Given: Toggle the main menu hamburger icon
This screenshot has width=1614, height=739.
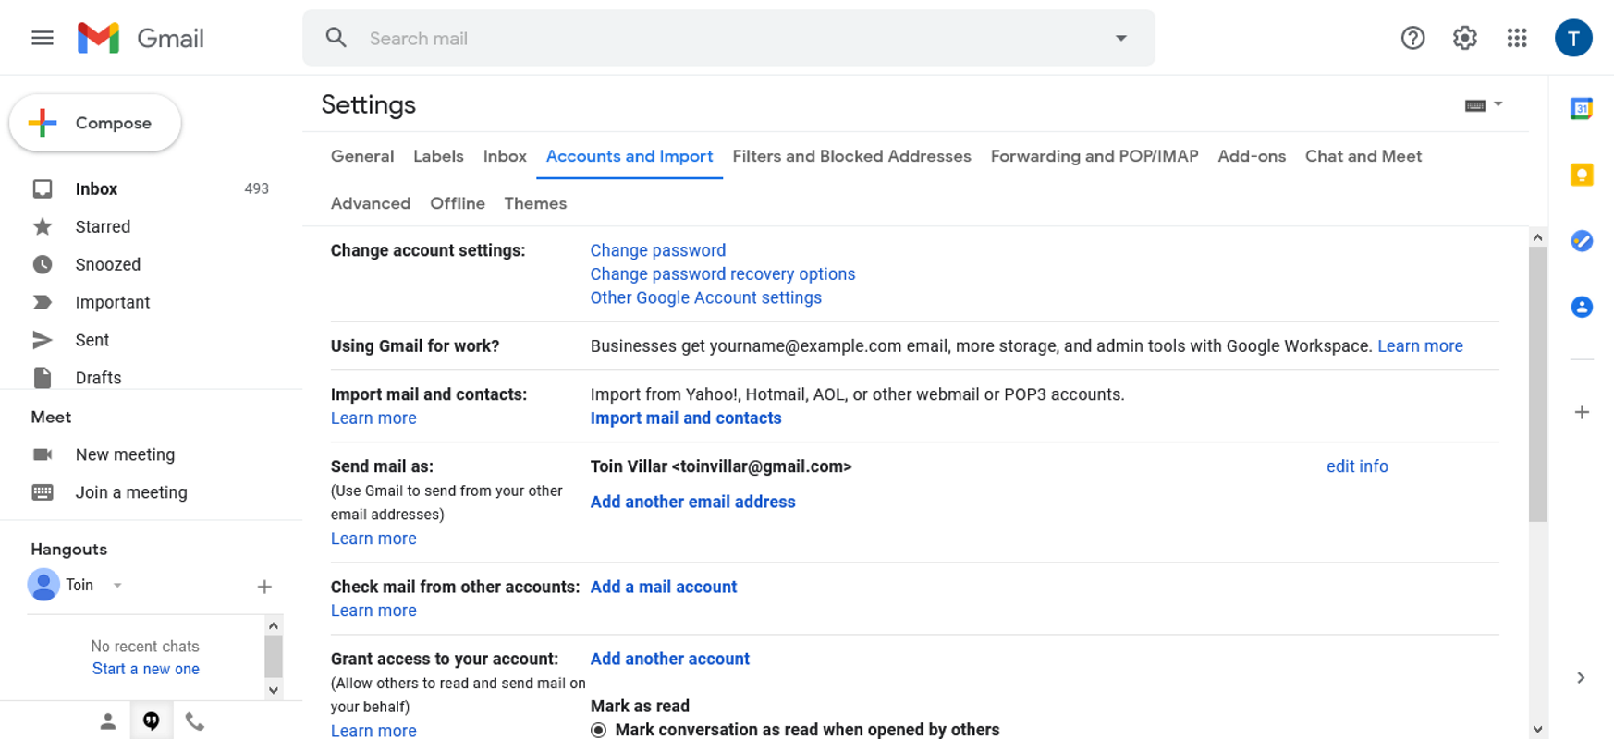Looking at the screenshot, I should (x=43, y=38).
